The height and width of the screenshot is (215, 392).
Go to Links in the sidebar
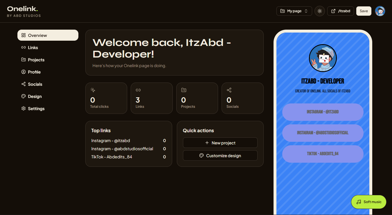point(48,47)
